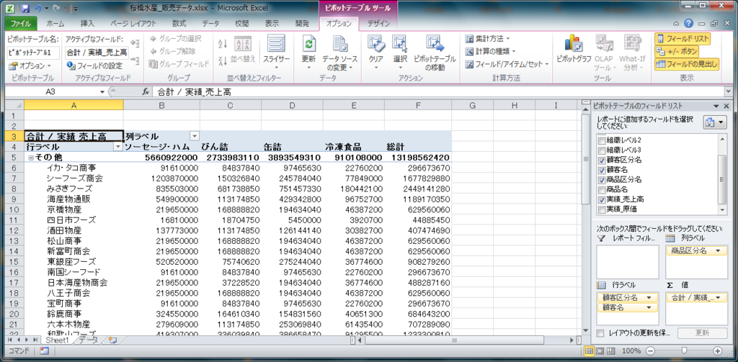The image size is (738, 362).
Task: Switch to the 数式 ribbon tab
Action: point(179,24)
